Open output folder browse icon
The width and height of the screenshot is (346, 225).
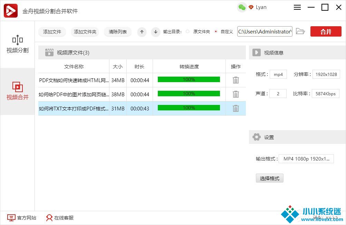tap(300, 31)
